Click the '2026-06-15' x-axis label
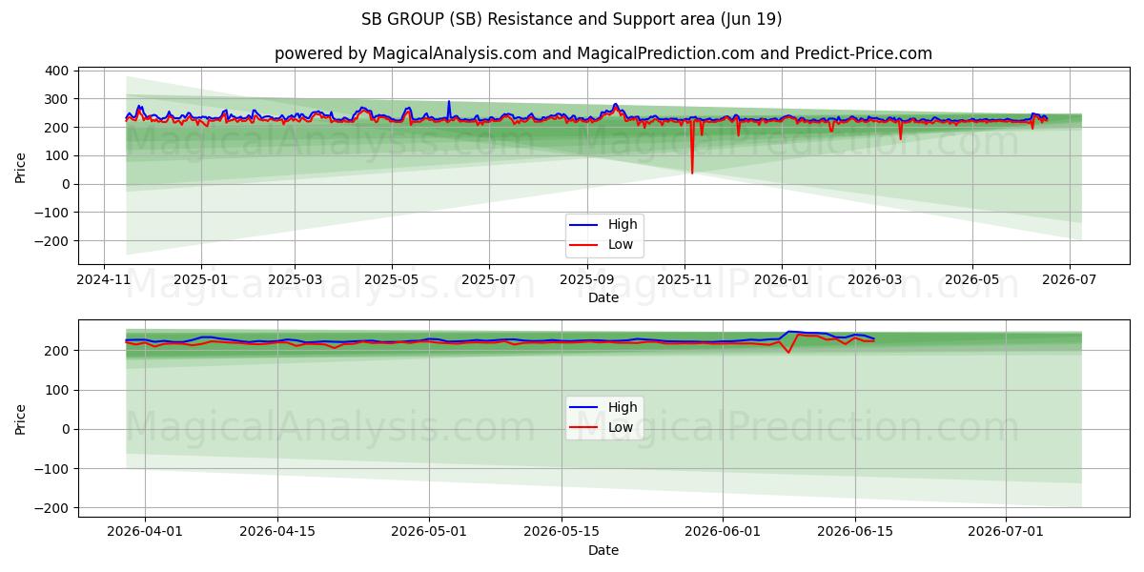This screenshot has width=1144, height=572. coord(854,532)
